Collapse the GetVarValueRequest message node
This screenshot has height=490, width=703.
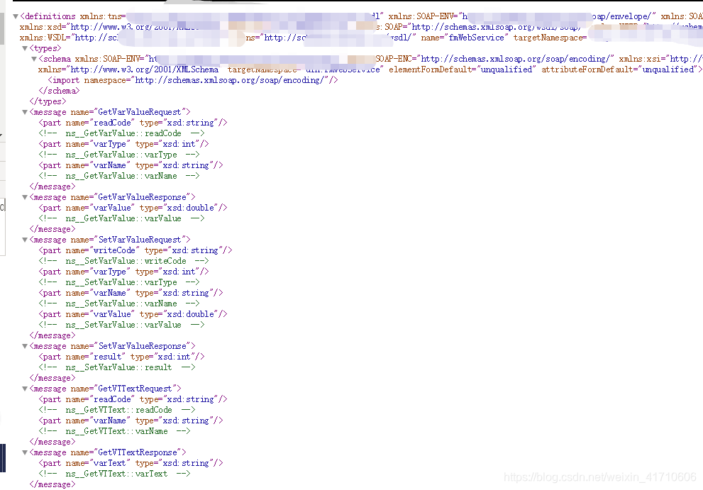pyautogui.click(x=25, y=112)
